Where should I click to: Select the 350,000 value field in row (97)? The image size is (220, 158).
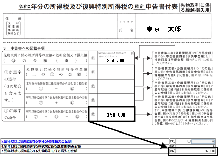[195, 151]
